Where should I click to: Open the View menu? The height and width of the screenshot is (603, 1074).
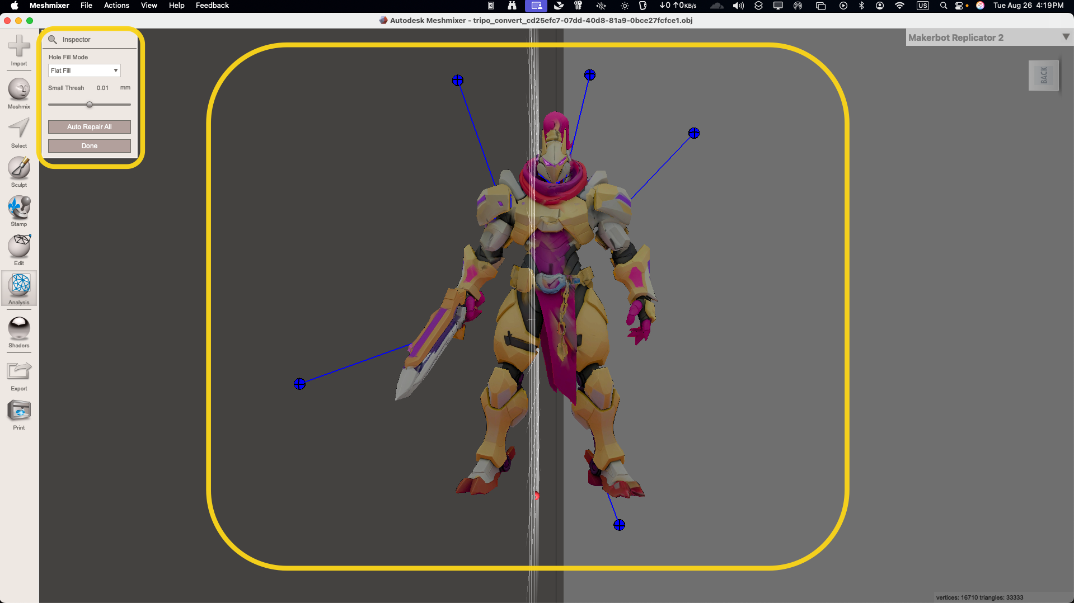pos(149,6)
